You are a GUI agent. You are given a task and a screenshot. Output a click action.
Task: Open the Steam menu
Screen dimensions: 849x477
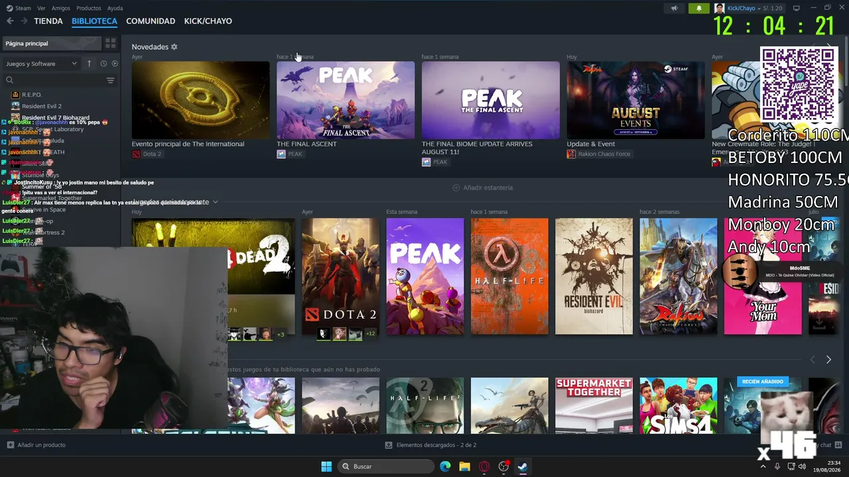tap(23, 8)
